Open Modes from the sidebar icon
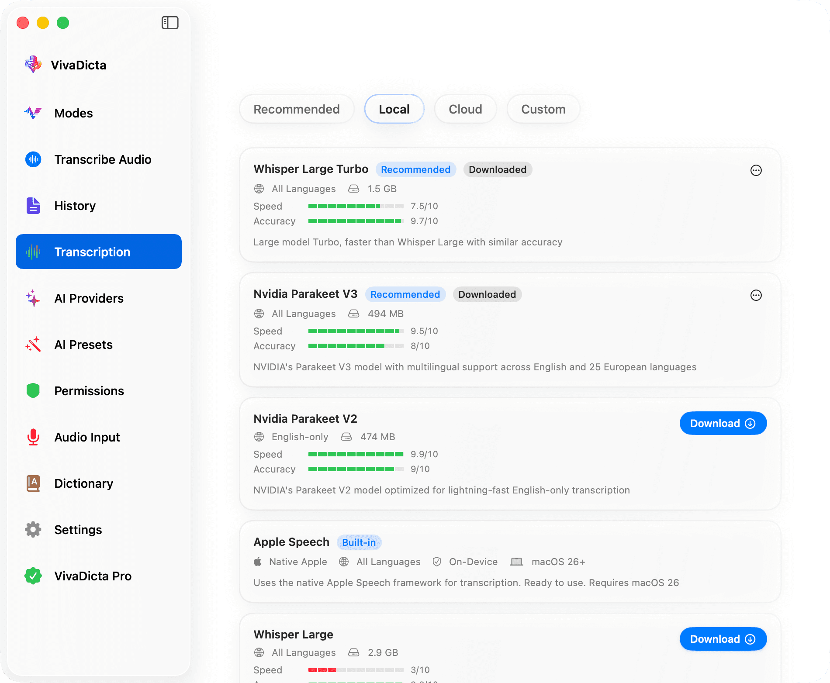The image size is (830, 683). tap(33, 113)
